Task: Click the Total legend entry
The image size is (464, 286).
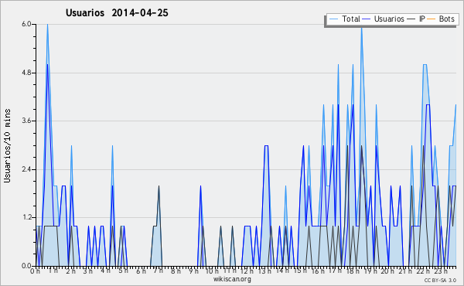Action: point(345,19)
